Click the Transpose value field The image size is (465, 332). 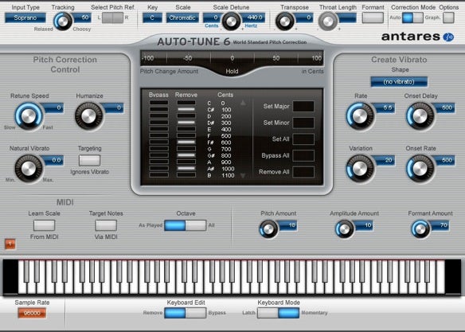pos(304,18)
